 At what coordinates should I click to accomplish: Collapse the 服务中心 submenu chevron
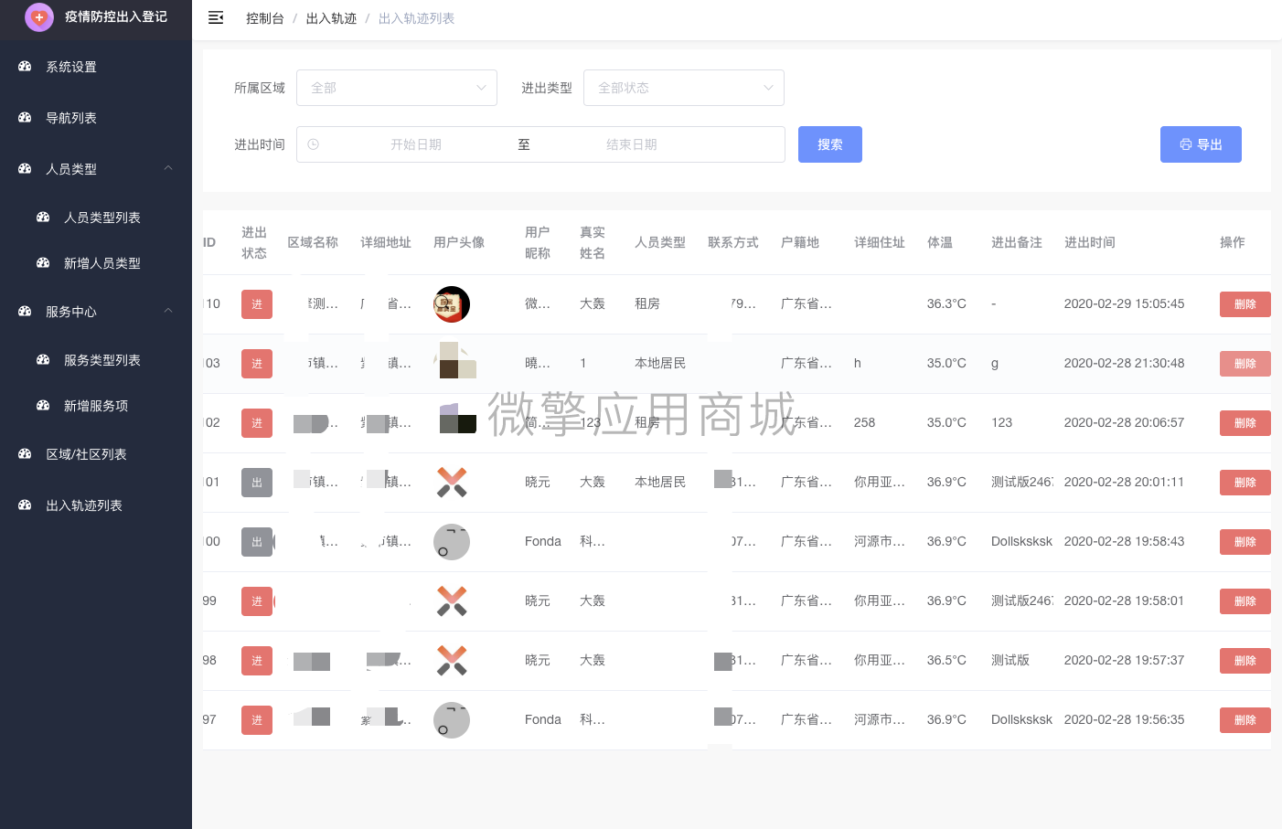click(x=168, y=311)
